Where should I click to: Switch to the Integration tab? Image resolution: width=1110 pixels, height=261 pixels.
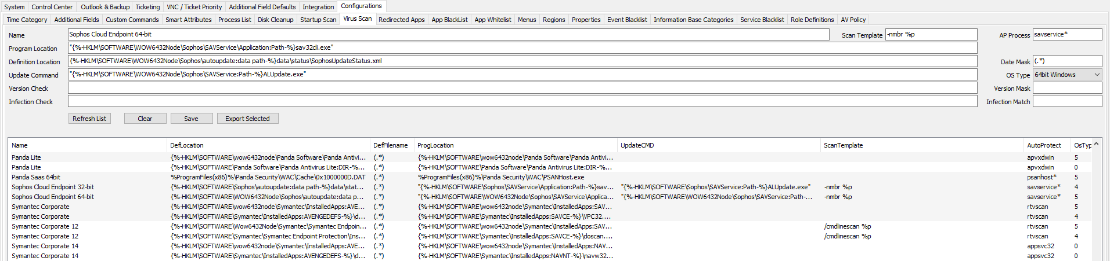point(318,7)
